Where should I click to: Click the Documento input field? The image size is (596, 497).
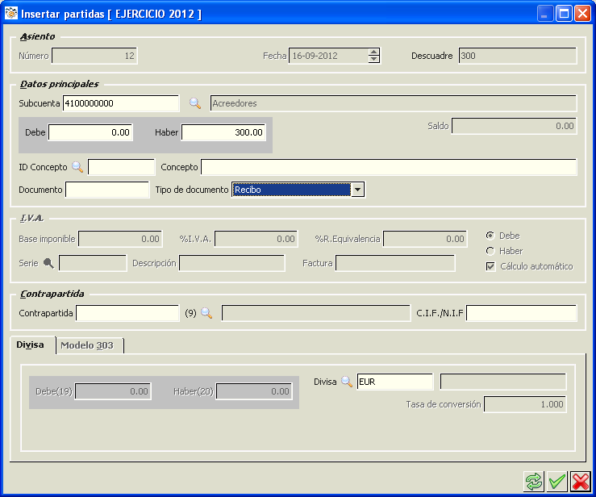pyautogui.click(x=107, y=190)
